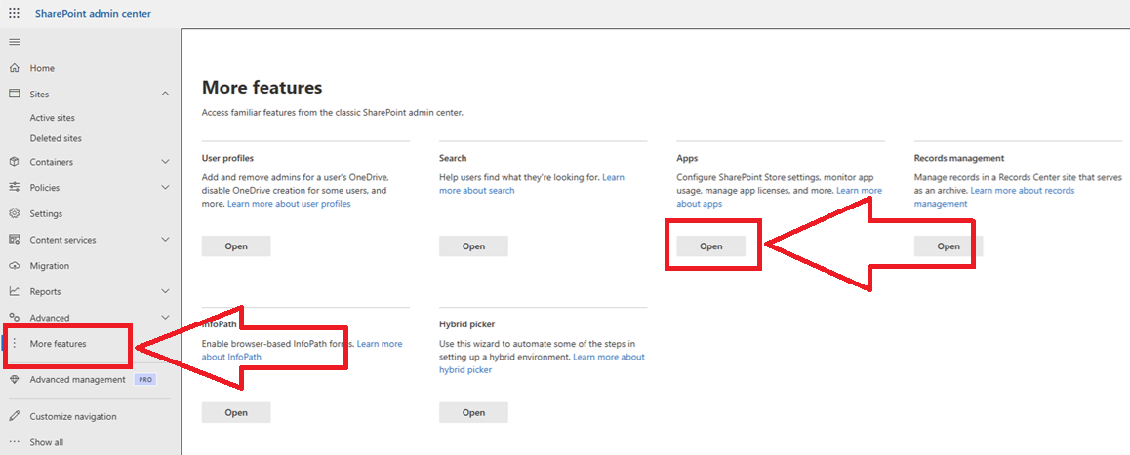Collapse the Sites section chevron
Viewport: 1130px width, 455px height.
pyautogui.click(x=165, y=95)
